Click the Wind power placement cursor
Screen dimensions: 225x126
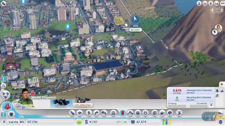(x=135, y=19)
